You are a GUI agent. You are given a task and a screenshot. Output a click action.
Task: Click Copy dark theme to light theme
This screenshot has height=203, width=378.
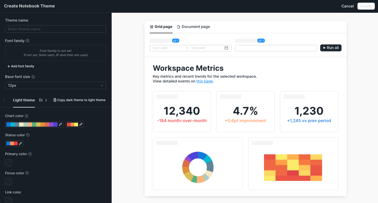coord(79,100)
